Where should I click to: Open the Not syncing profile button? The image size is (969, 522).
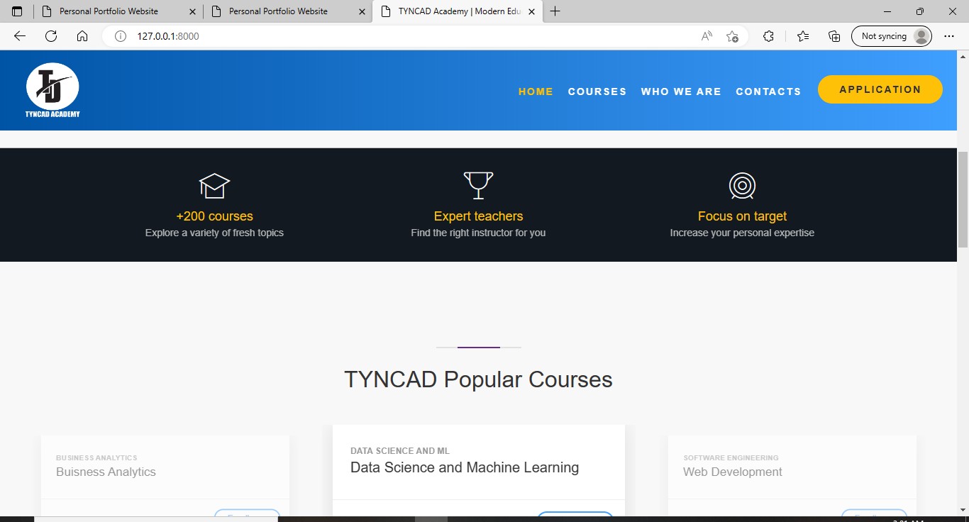[891, 36]
